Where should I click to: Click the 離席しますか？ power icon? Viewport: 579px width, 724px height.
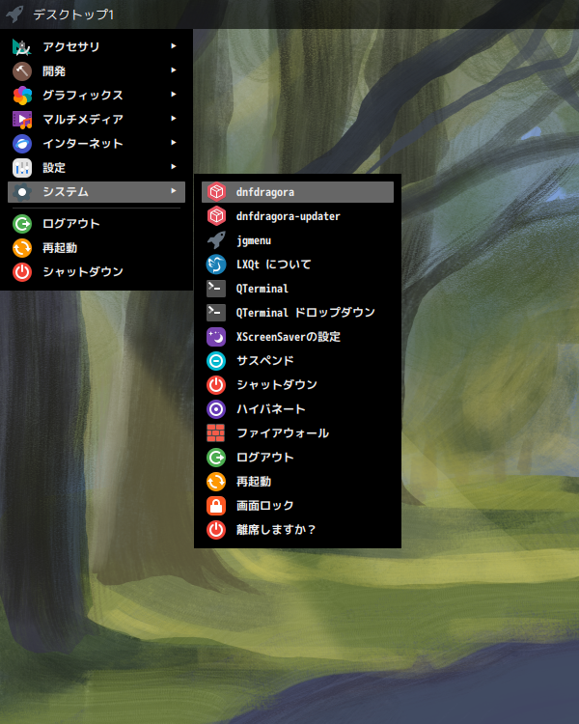[x=216, y=530]
